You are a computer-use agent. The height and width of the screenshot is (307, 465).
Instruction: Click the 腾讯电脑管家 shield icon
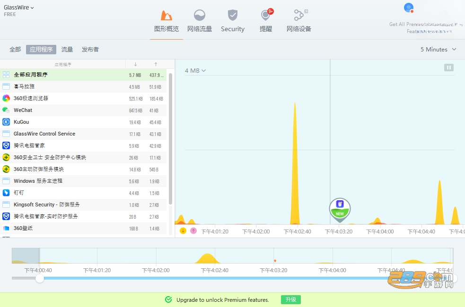click(x=6, y=145)
